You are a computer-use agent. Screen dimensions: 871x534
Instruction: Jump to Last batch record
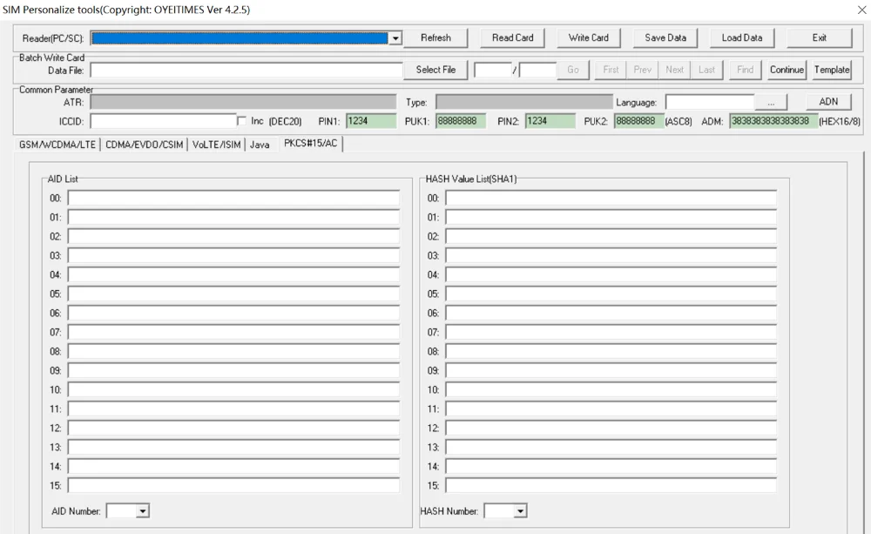(706, 70)
